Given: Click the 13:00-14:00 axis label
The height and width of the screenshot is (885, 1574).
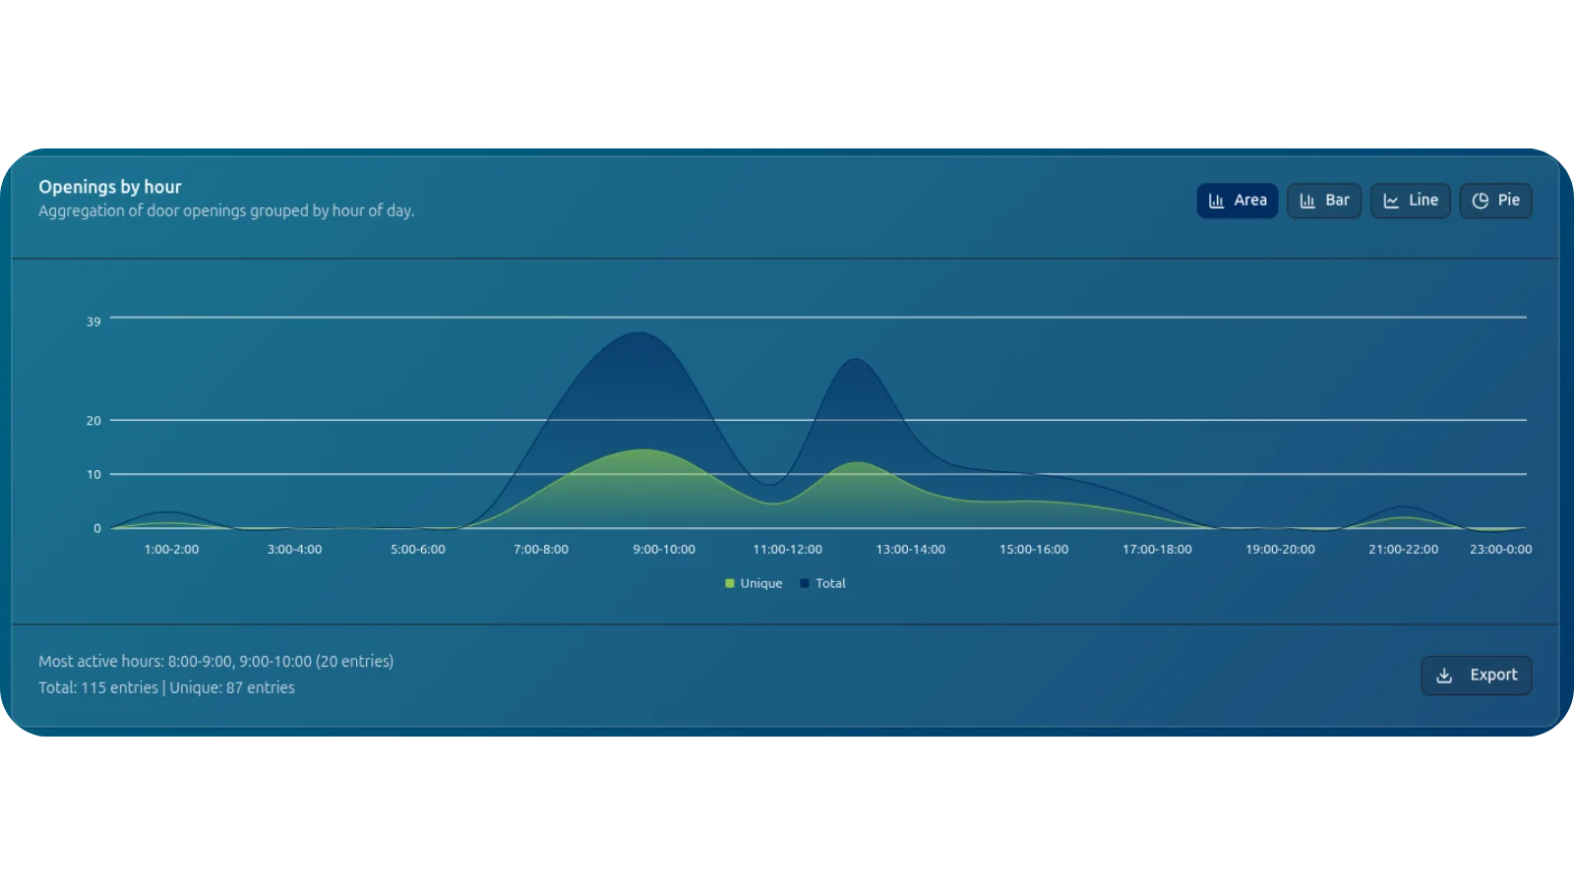Looking at the screenshot, I should (911, 550).
